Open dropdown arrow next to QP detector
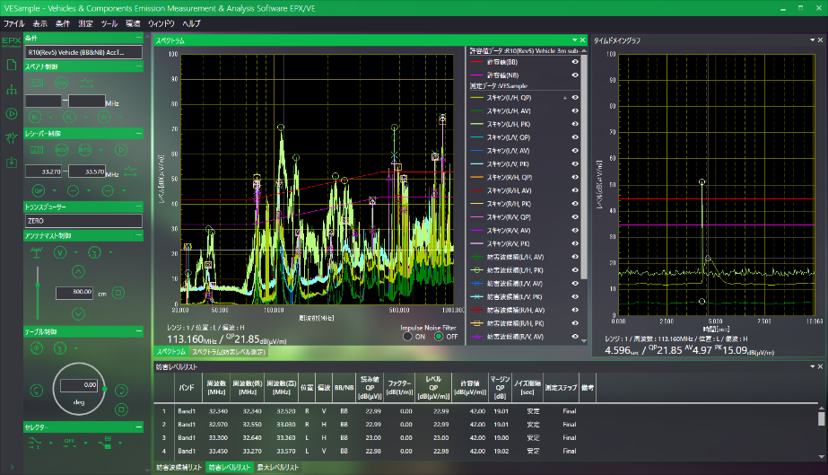The width and height of the screenshot is (828, 475). (x=54, y=190)
